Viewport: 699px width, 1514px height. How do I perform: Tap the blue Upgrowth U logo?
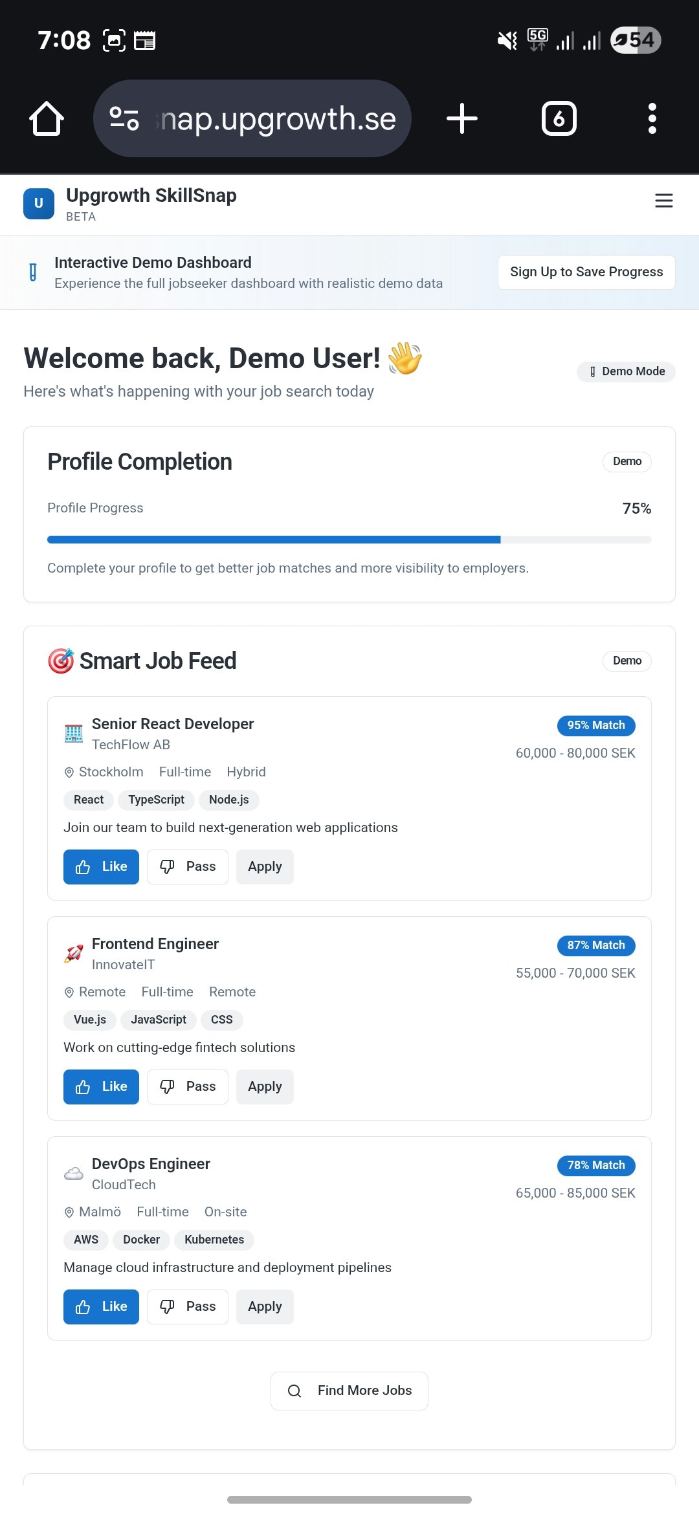[39, 204]
